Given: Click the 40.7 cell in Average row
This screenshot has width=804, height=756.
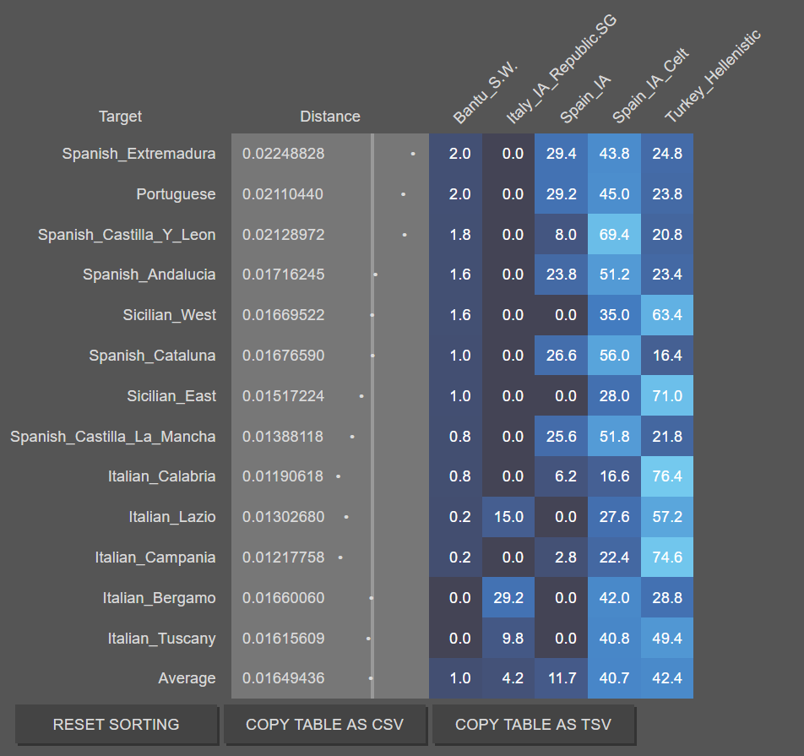Looking at the screenshot, I should pyautogui.click(x=614, y=678).
